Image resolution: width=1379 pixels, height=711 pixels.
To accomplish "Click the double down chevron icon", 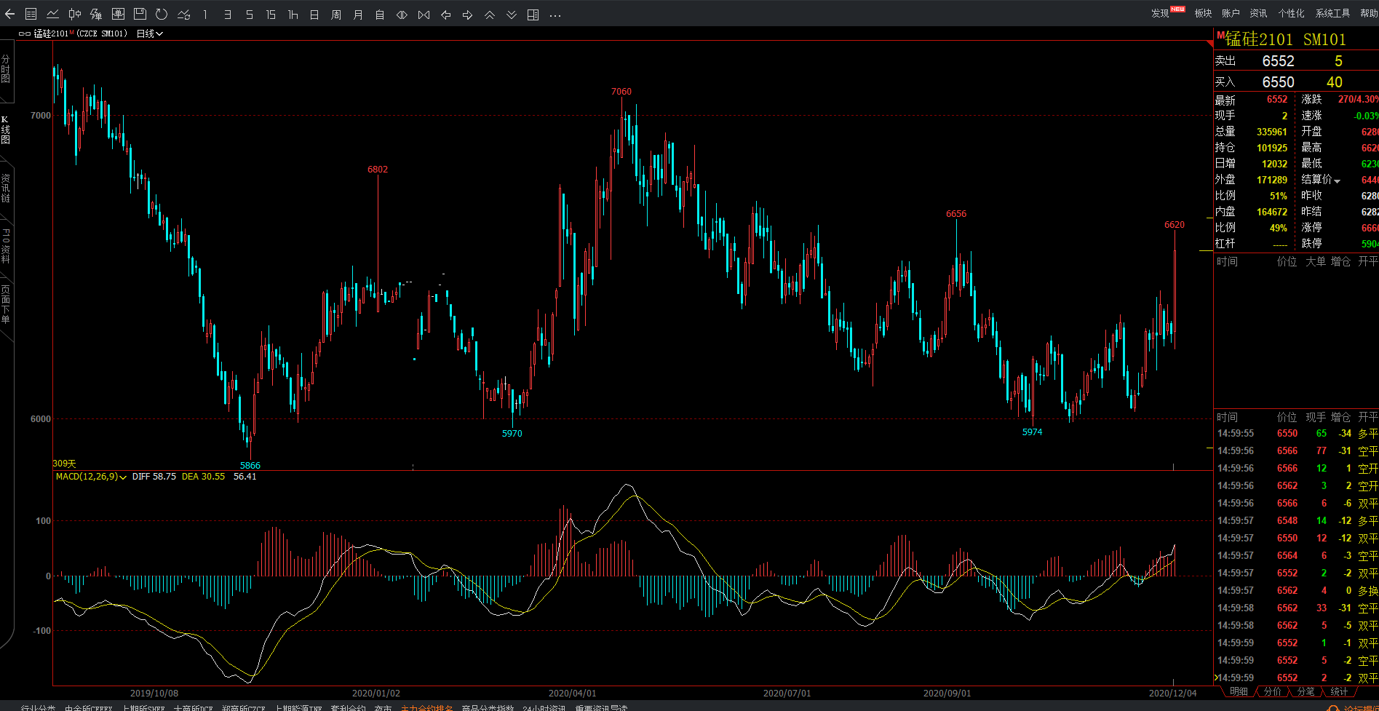I will tap(512, 14).
